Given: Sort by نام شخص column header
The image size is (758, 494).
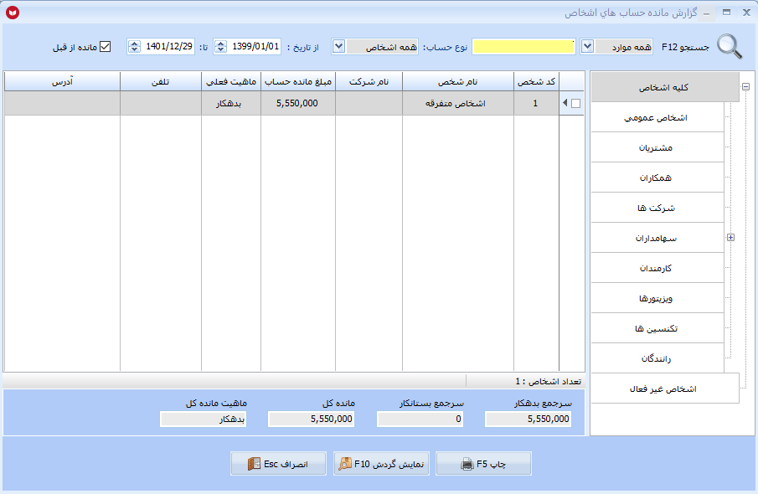Looking at the screenshot, I should [458, 82].
